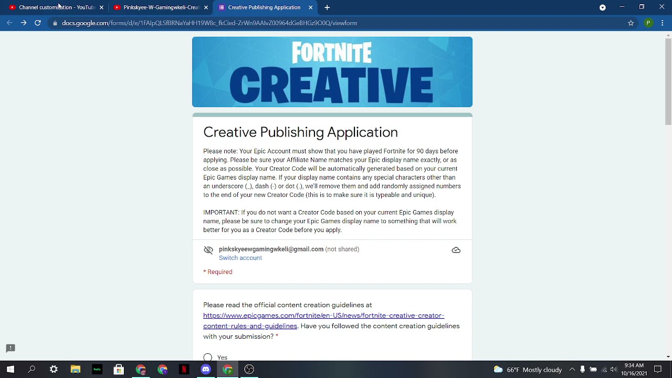This screenshot has height=378, width=672.
Task: Open a new browser tab
Action: coord(327,7)
